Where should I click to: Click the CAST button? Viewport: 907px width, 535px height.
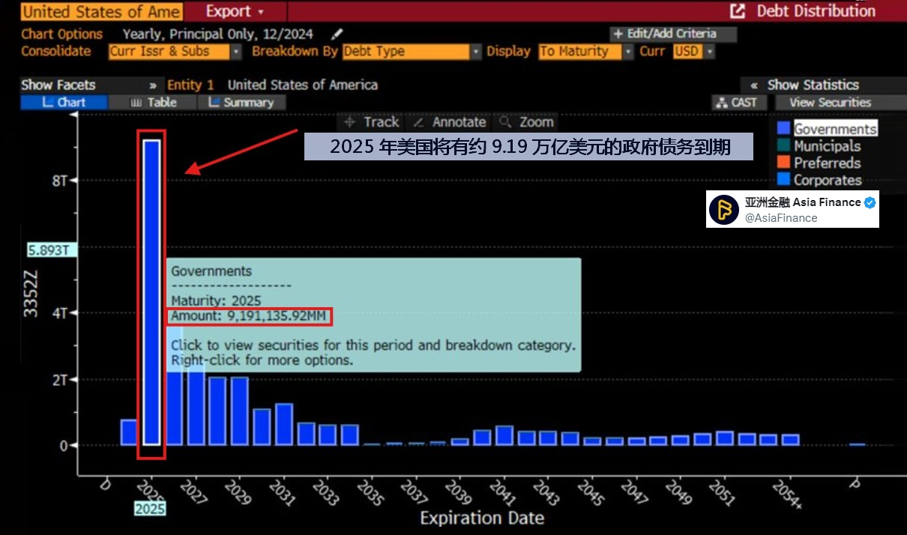[738, 103]
